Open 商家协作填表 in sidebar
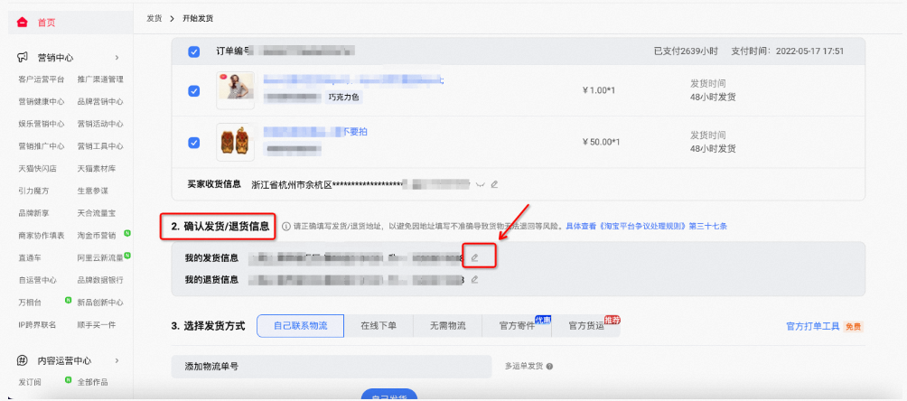Image resolution: width=907 pixels, height=401 pixels. point(41,236)
